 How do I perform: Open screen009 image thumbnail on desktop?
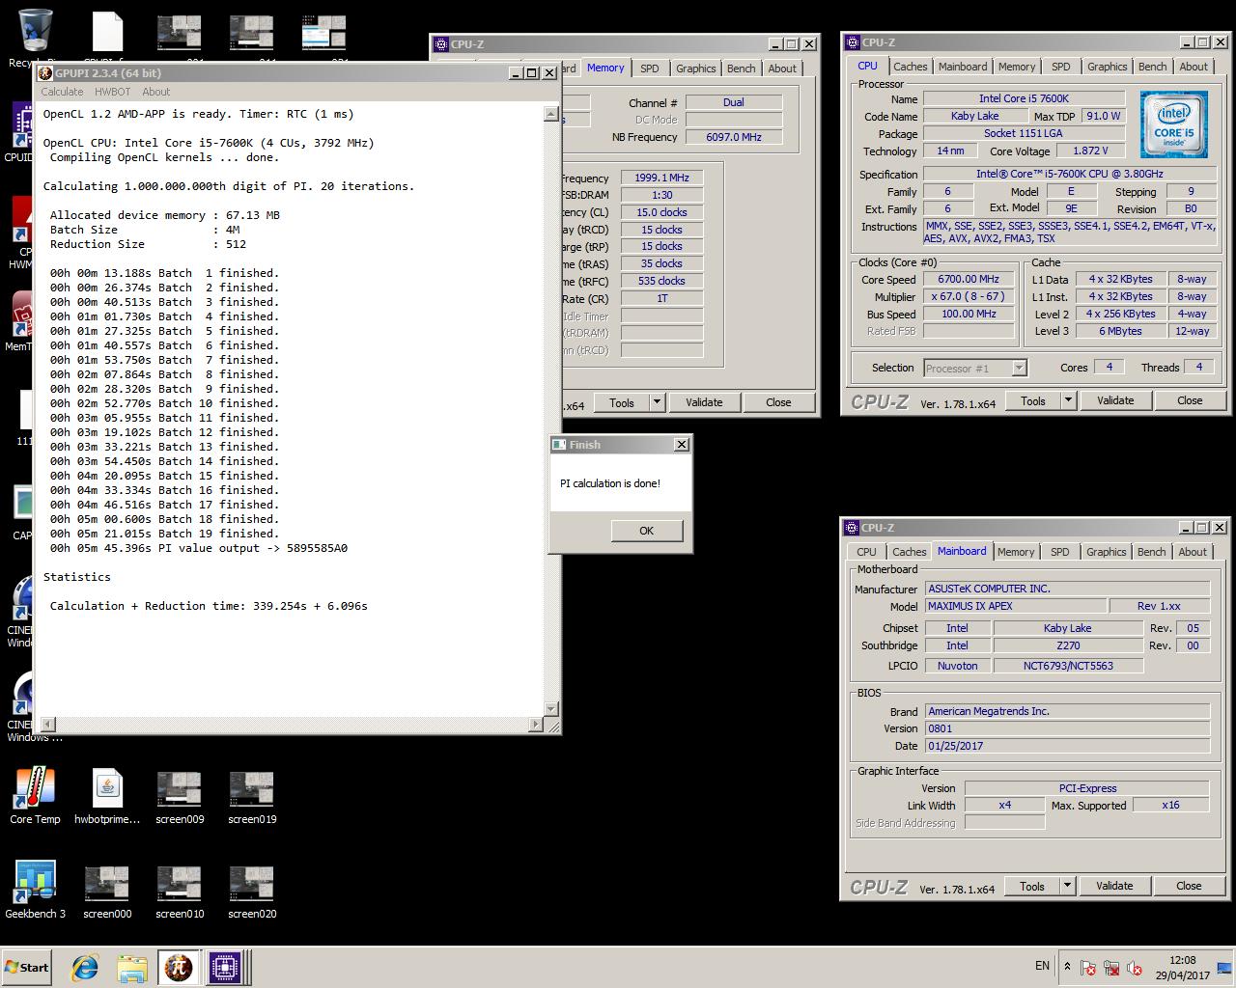(180, 796)
